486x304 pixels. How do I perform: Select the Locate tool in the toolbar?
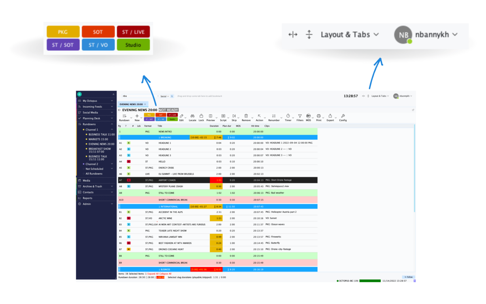pyautogui.click(x=193, y=116)
